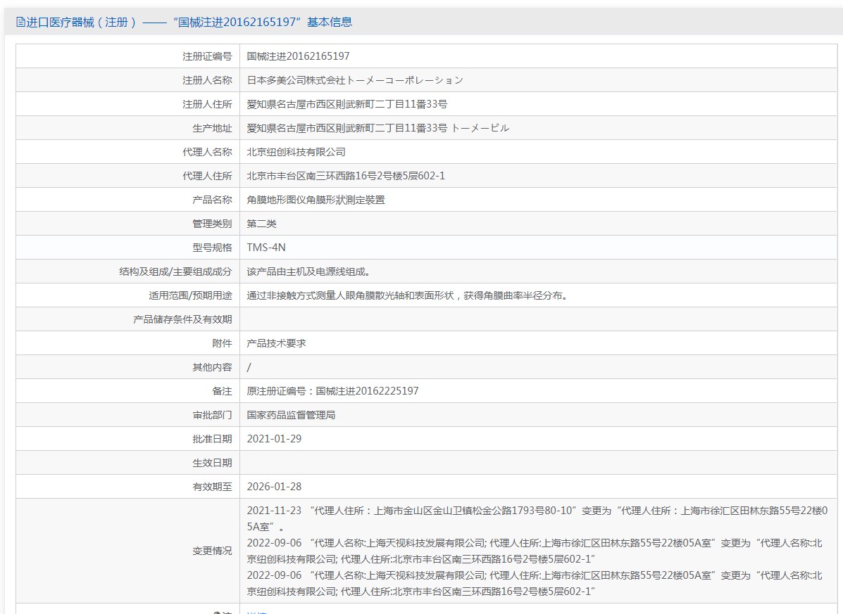This screenshot has width=843, height=614.
Task: Select 国家药品监督管理局 value
Action: point(291,415)
